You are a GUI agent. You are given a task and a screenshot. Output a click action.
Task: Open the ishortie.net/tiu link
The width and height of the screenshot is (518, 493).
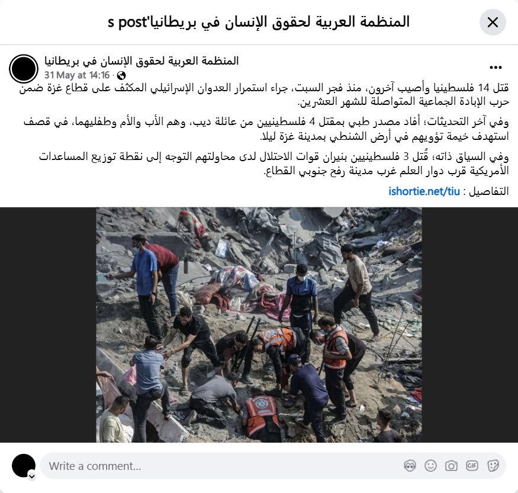tap(424, 191)
